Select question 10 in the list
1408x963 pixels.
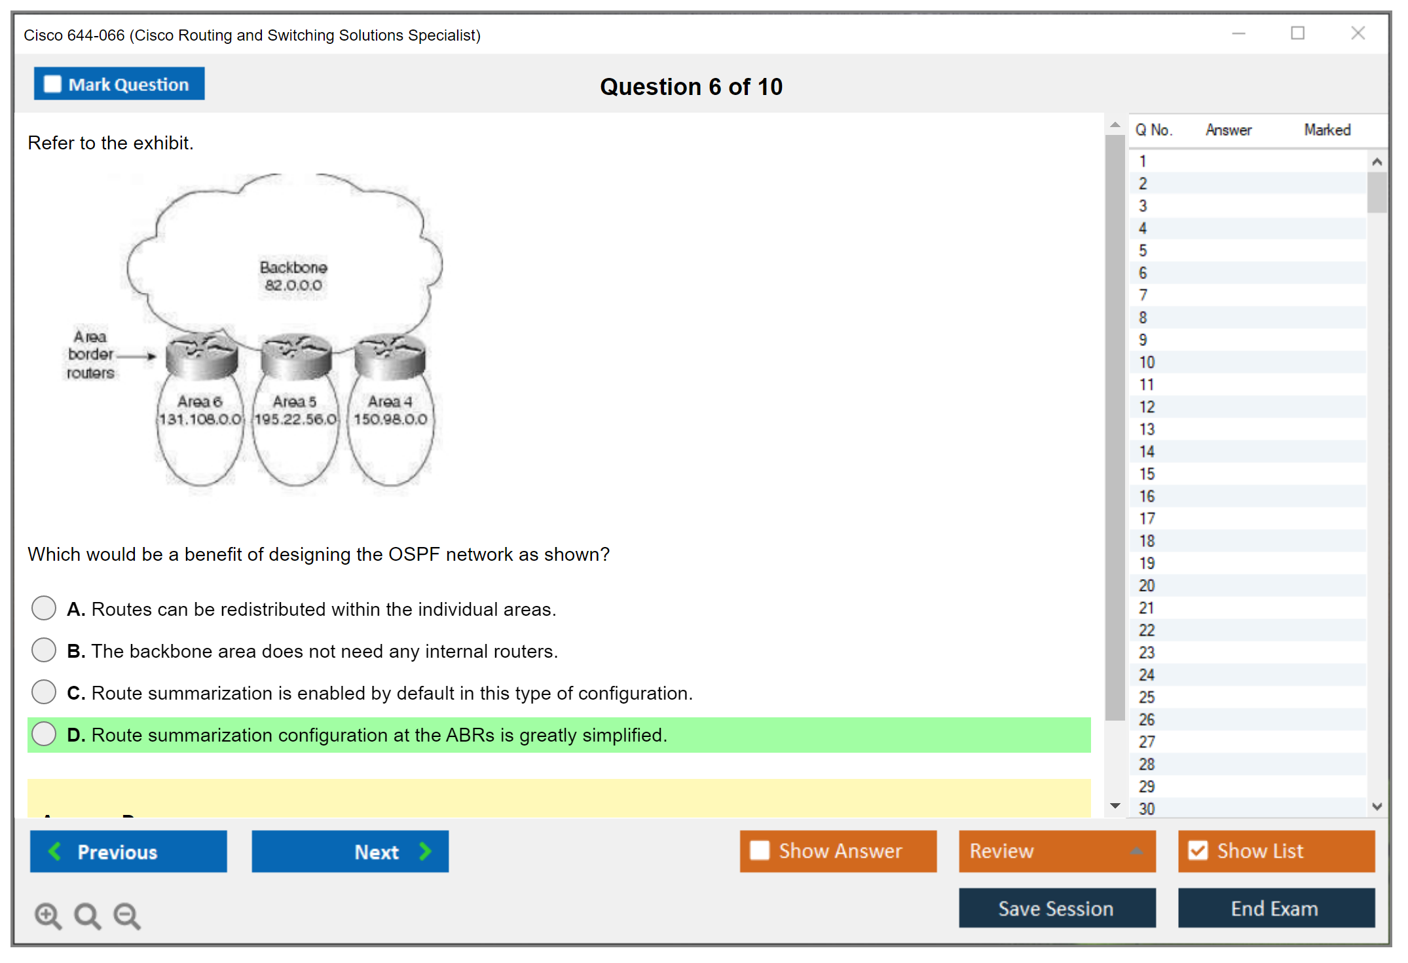[x=1147, y=362]
